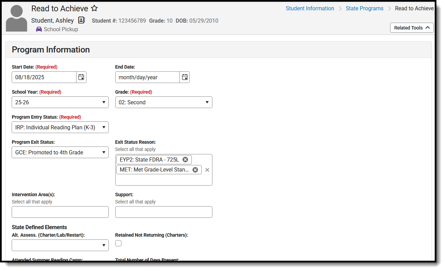
Task: Star Read to Achieve as a favorite
Action: coord(94,8)
